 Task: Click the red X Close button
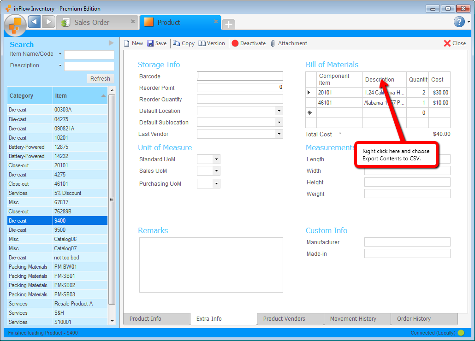pyautogui.click(x=455, y=43)
